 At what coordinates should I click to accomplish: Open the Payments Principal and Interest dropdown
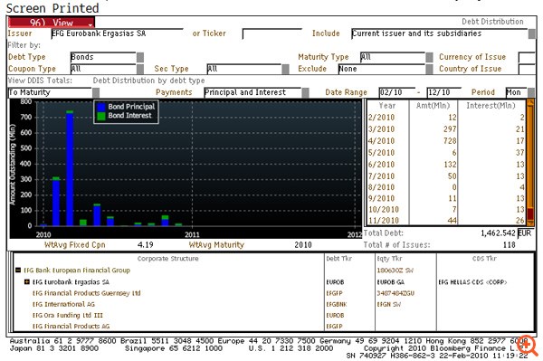point(306,92)
